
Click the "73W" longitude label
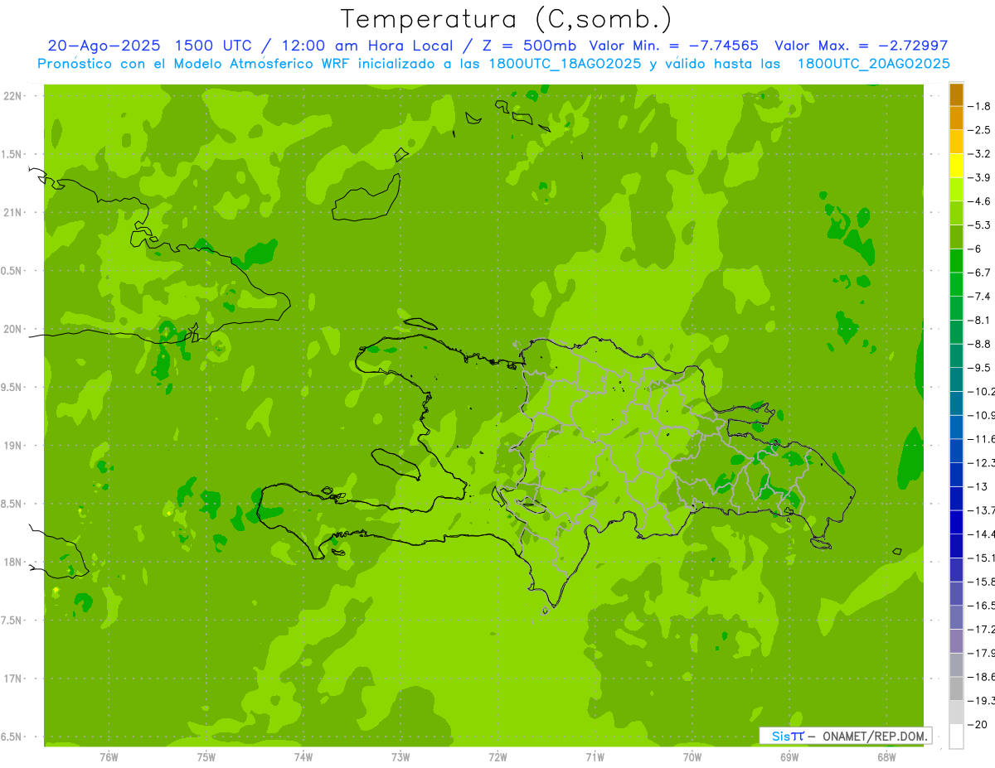tap(400, 756)
